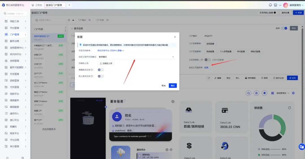Screen dimensions: 305x159
Task: Click the chevron next to 接口平台
Action: pos(25,120)
